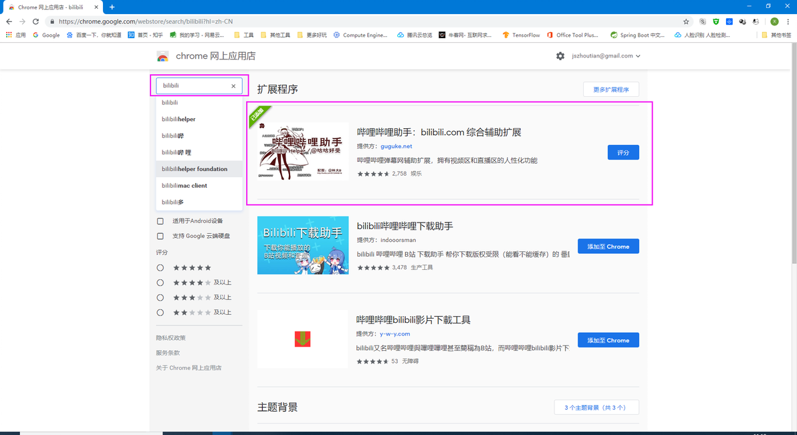The height and width of the screenshot is (435, 797).
Task: Select the 'bilibili' suggestion, the first entry in the dropdown
Action: click(199, 102)
